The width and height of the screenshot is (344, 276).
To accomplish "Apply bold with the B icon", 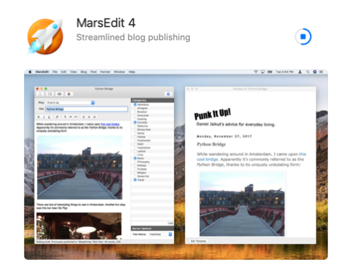I will (39, 117).
